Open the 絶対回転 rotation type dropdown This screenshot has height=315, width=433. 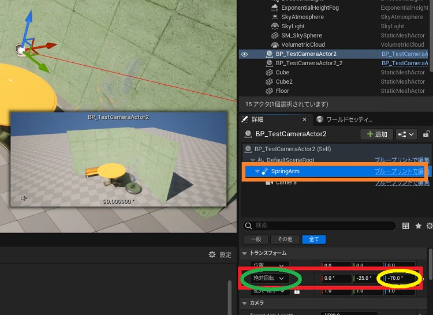(x=270, y=278)
